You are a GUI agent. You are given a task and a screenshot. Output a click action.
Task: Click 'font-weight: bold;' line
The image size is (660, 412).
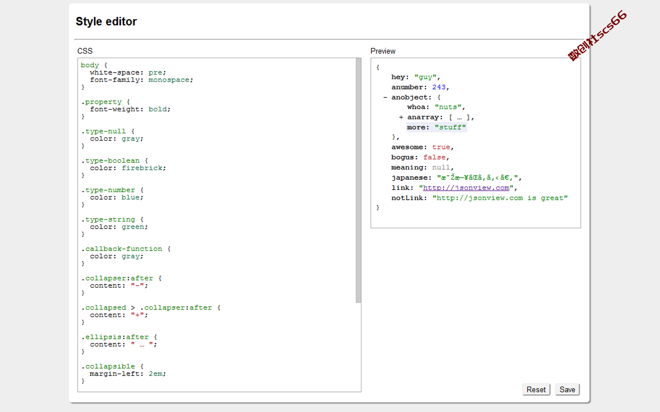click(130, 109)
